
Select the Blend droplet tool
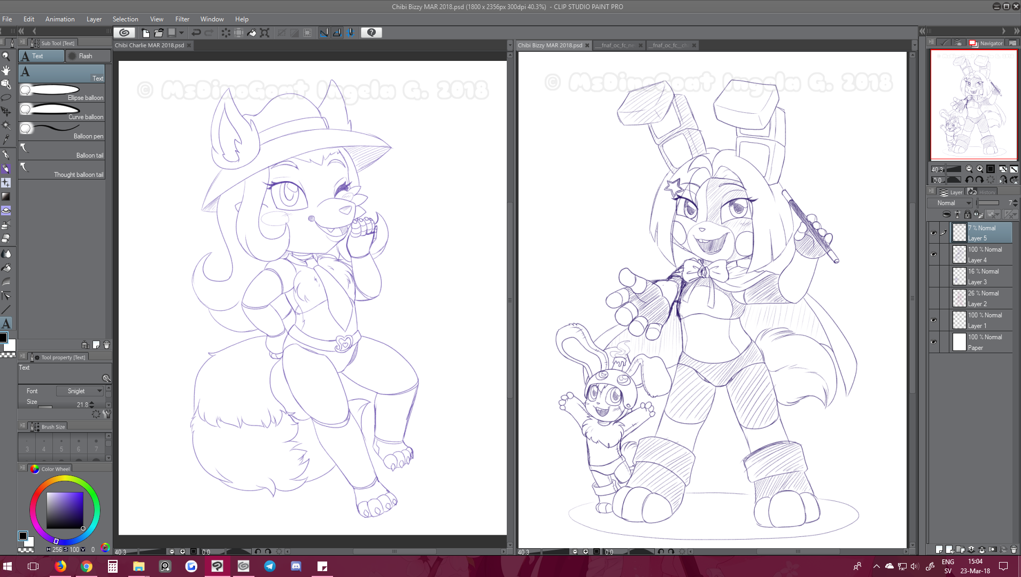click(6, 254)
